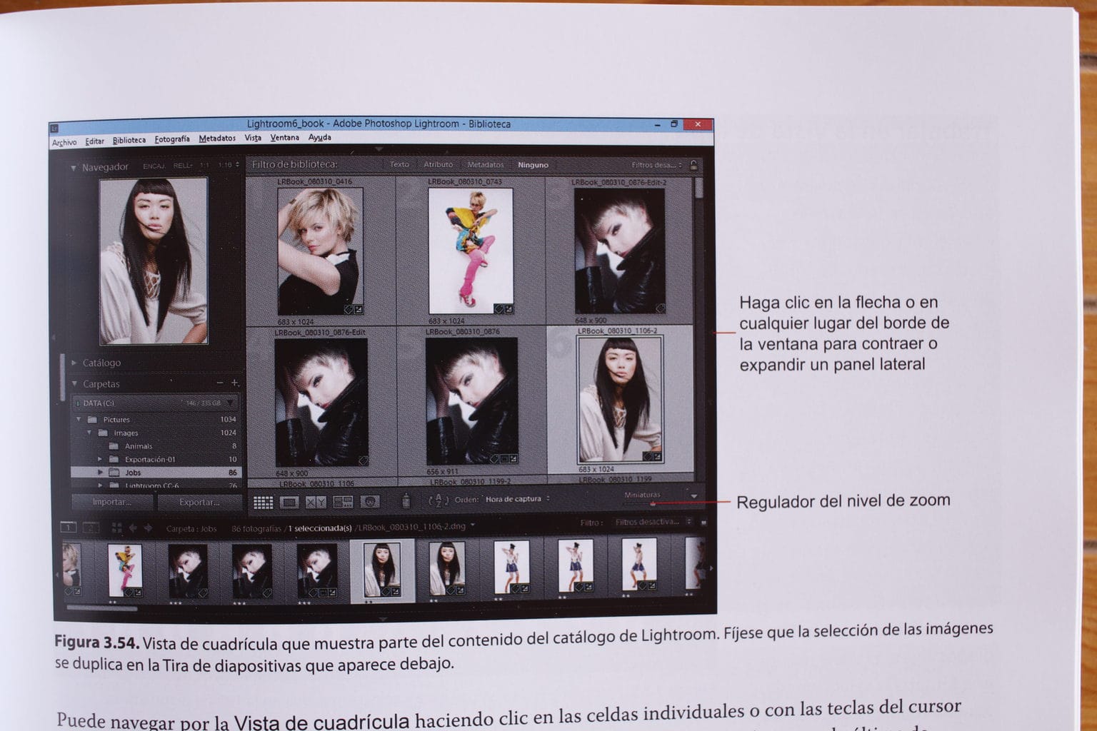Click filmstrip grid shortcut icon

click(x=116, y=528)
